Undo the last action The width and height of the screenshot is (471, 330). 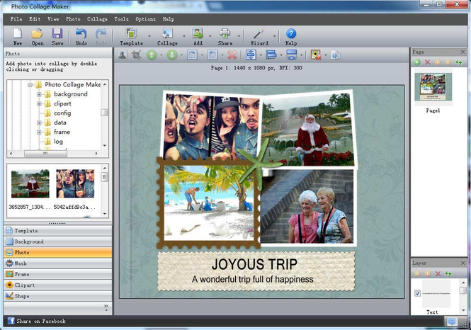81,33
